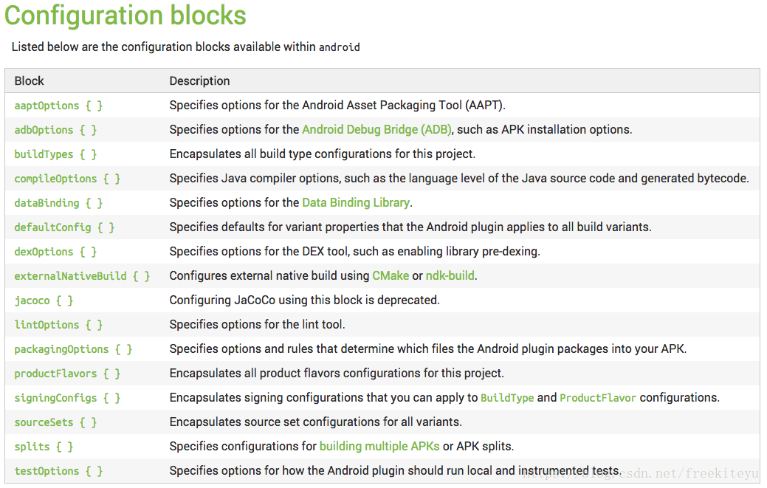Click the Android Debug Bridge (ADB) link

point(376,130)
